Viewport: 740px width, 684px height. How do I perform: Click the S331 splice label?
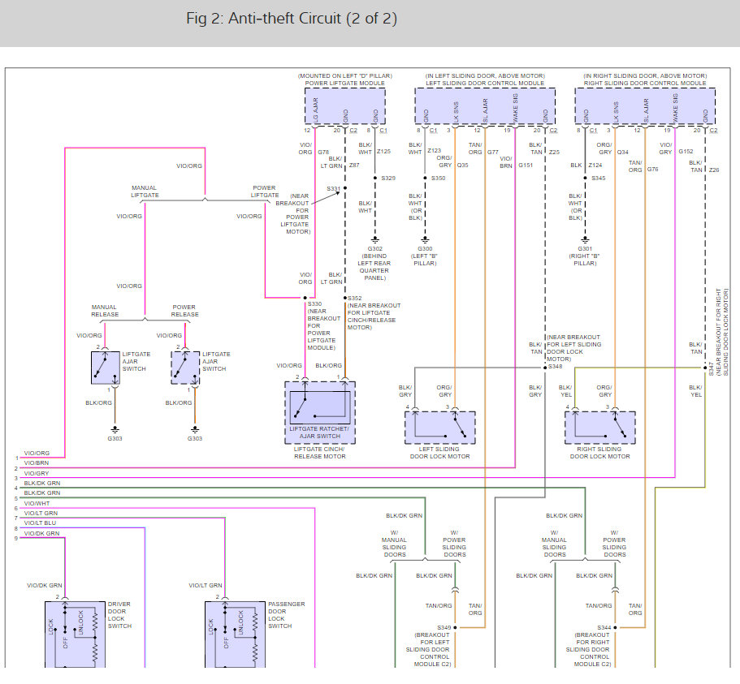pyautogui.click(x=333, y=188)
